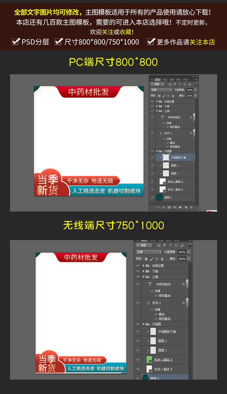This screenshot has height=394, width=227.
Task: Click lock all padlock in 750*1000 panel
Action: (162, 259)
